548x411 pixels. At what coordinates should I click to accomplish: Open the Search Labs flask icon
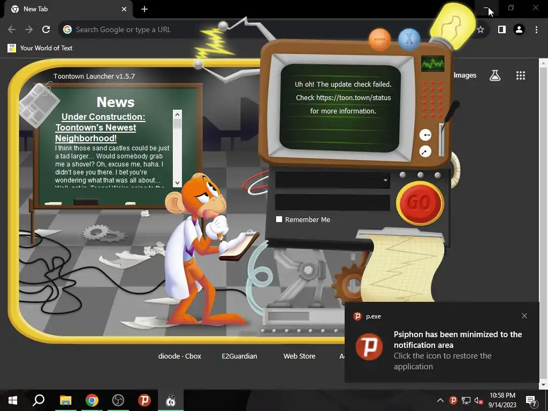click(x=495, y=75)
